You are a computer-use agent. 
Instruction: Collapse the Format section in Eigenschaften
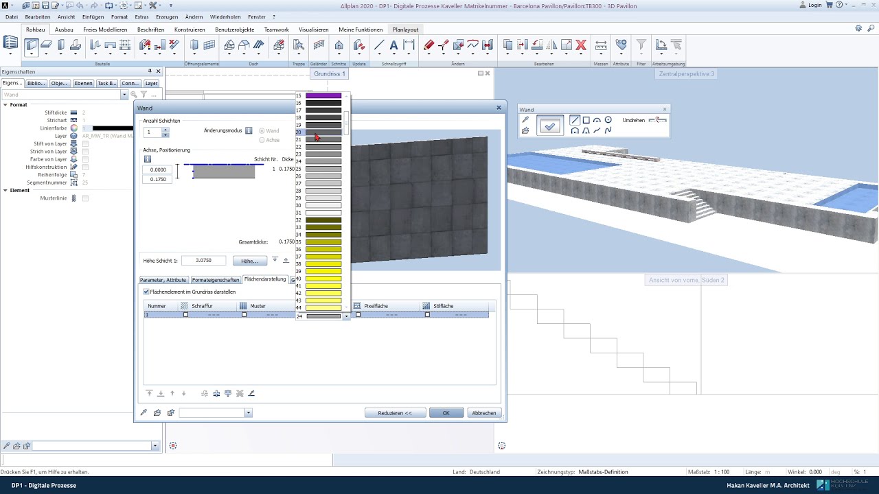(5, 105)
